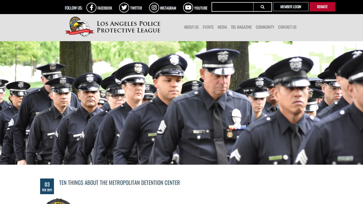Open the Media menu
Image resolution: width=363 pixels, height=204 pixels.
[222, 27]
